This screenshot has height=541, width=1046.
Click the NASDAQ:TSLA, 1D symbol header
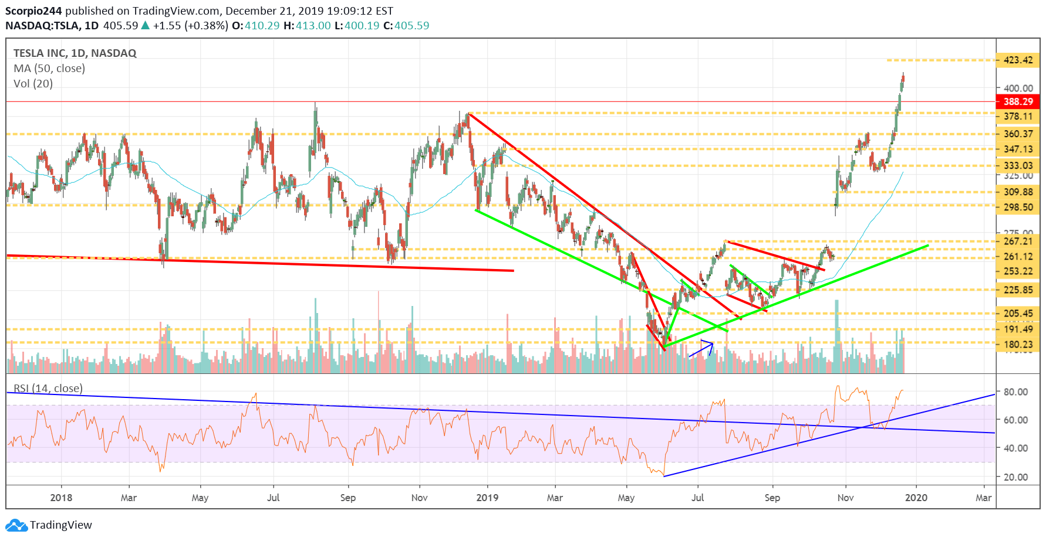point(52,26)
